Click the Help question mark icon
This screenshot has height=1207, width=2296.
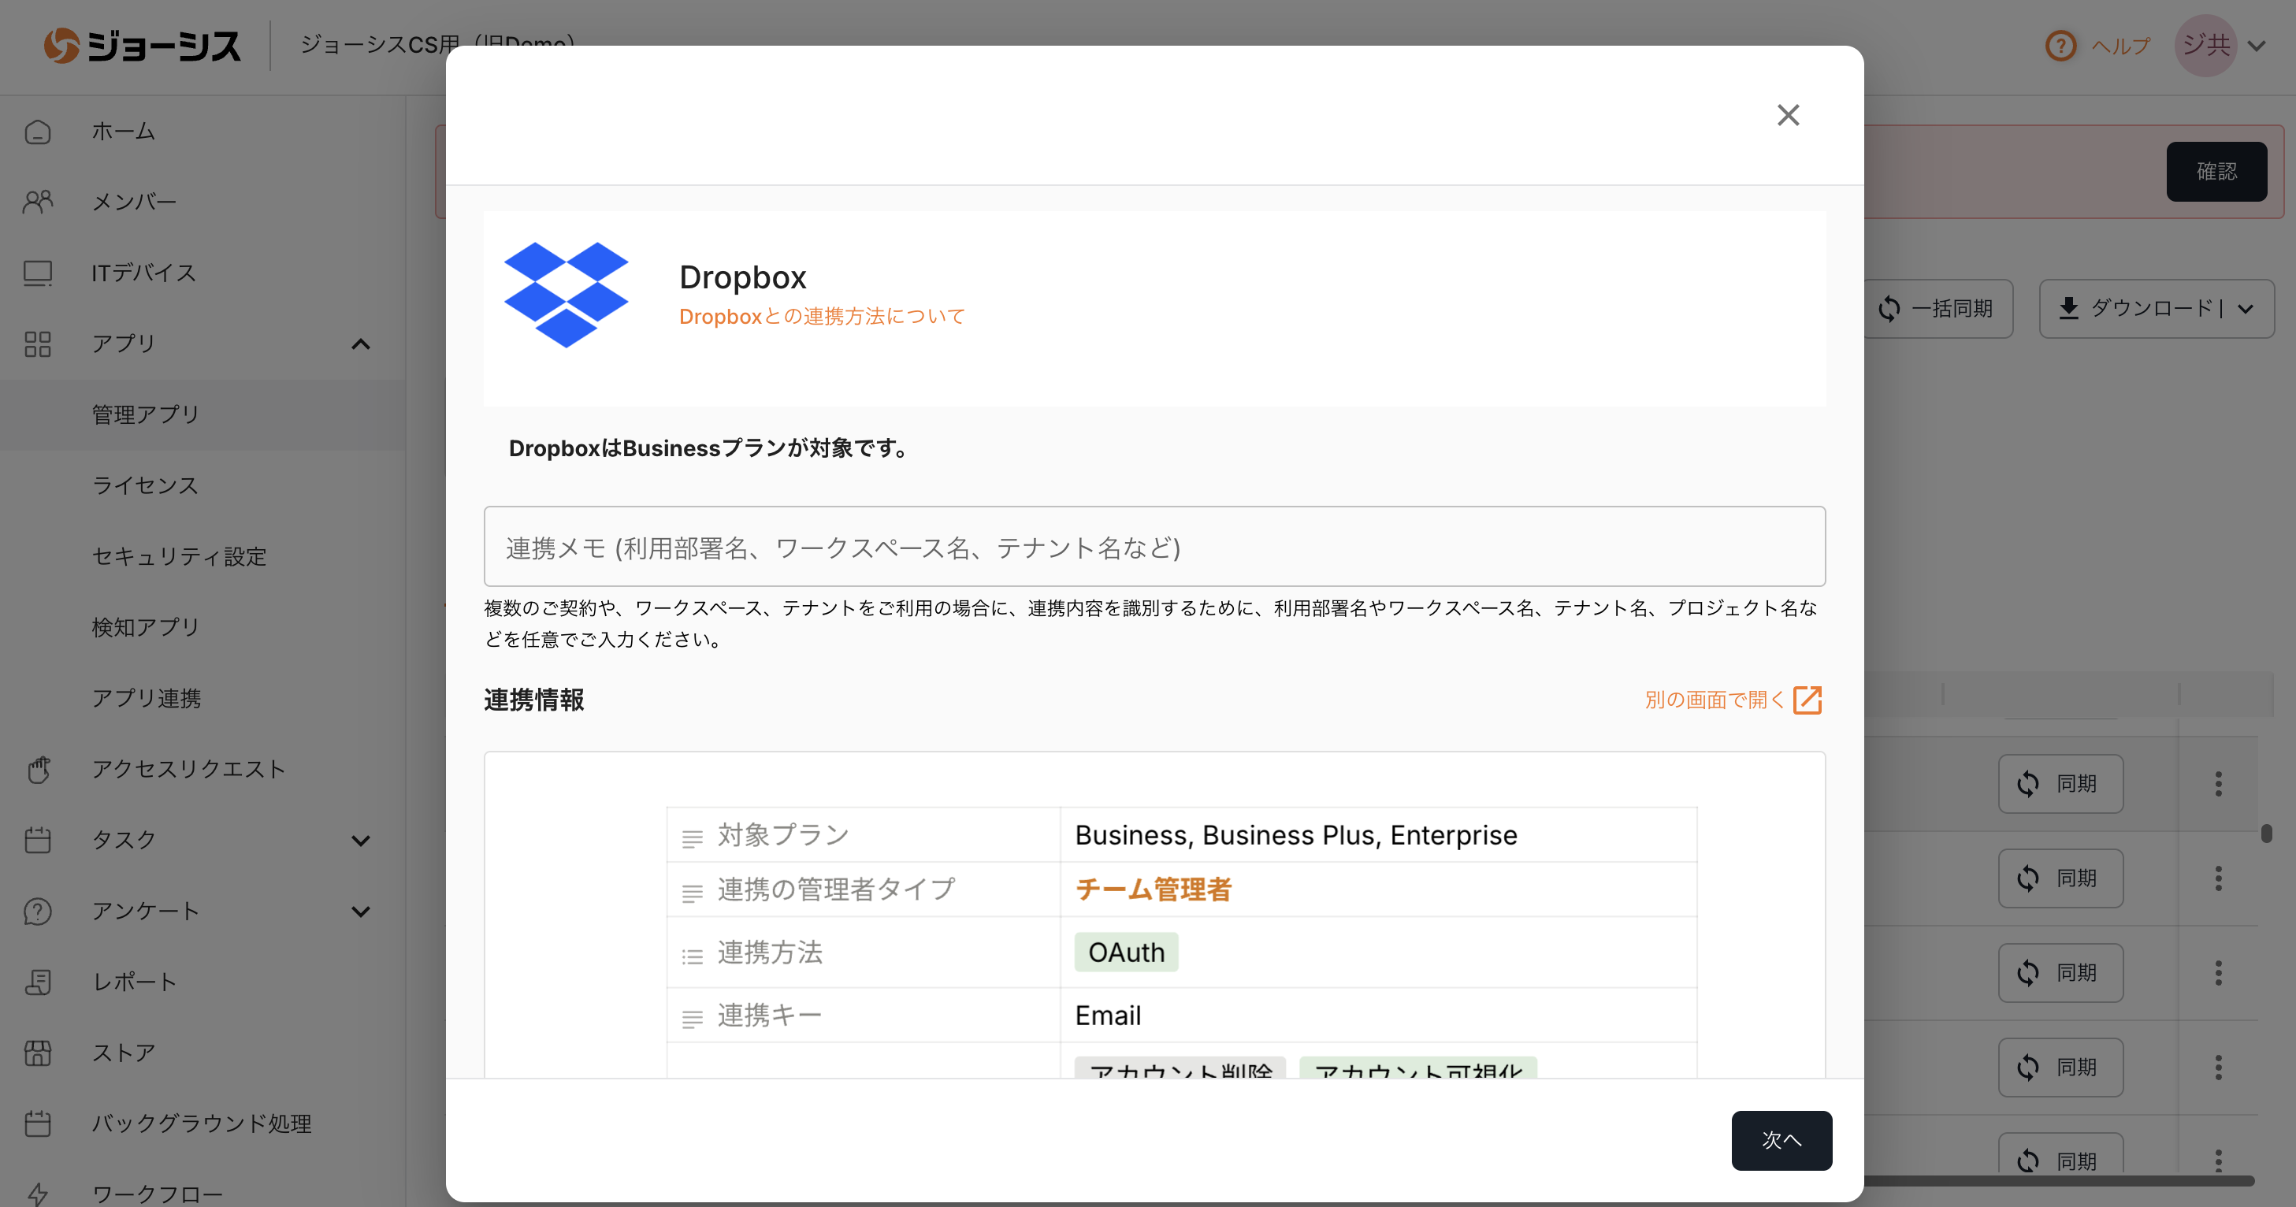tap(2060, 46)
